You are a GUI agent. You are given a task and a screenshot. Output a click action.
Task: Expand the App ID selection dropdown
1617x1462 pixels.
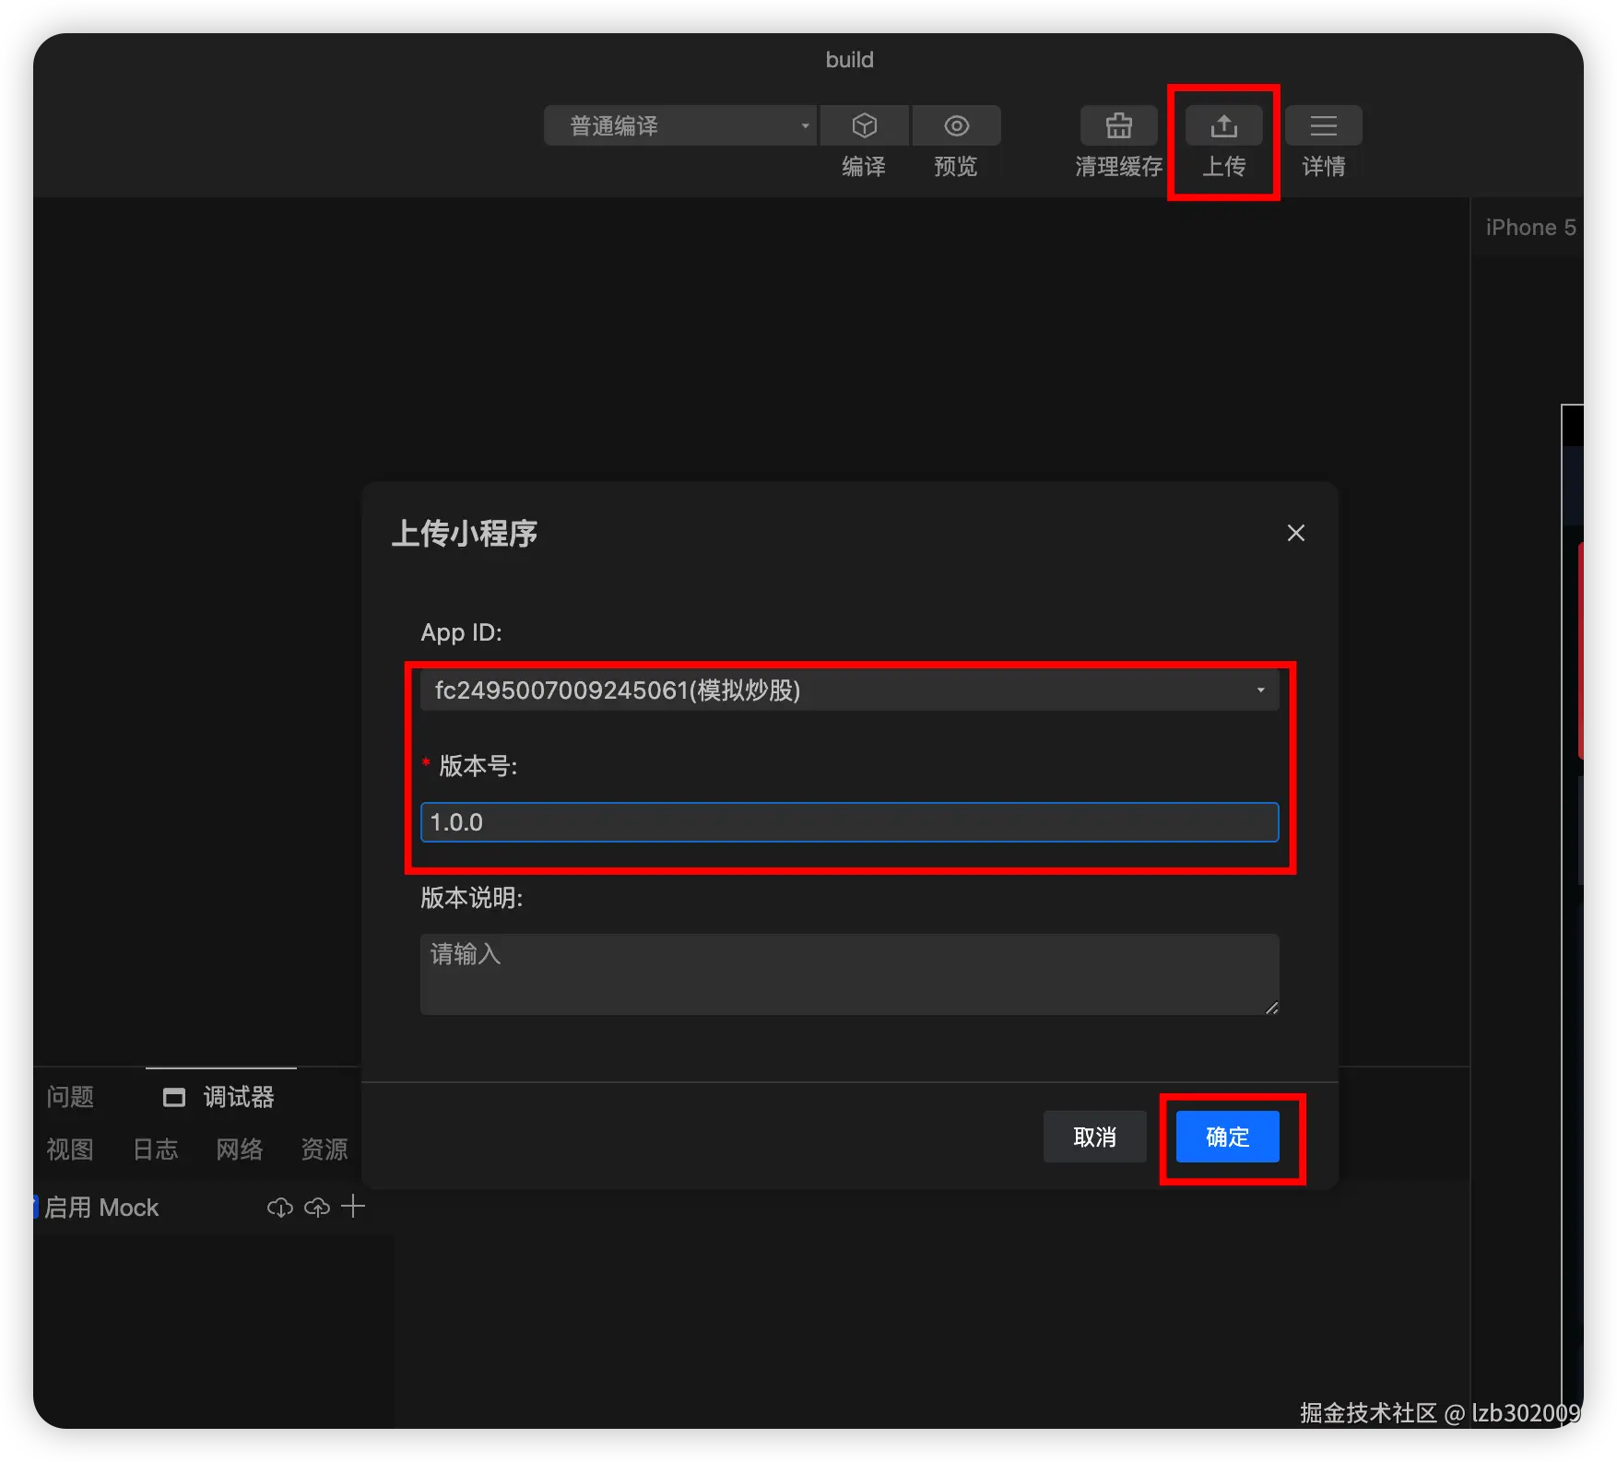[x=1259, y=690]
